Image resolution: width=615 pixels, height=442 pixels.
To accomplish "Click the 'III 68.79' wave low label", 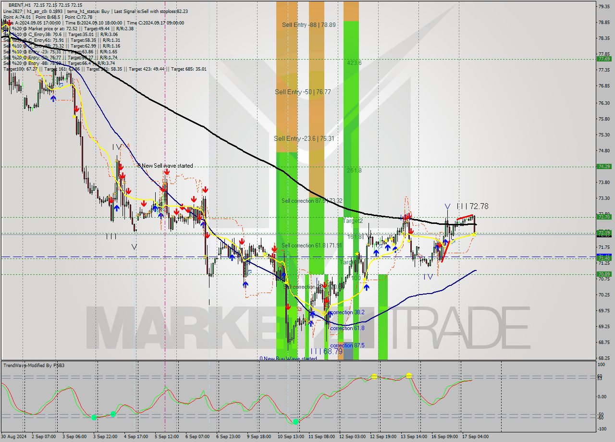I will point(326,352).
